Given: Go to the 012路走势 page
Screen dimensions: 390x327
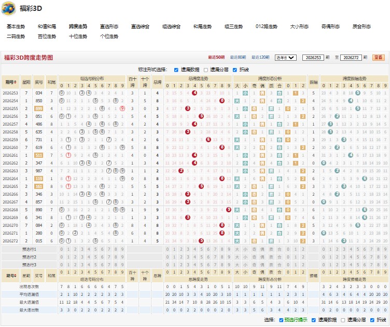Looking at the screenshot, I should (266, 26).
